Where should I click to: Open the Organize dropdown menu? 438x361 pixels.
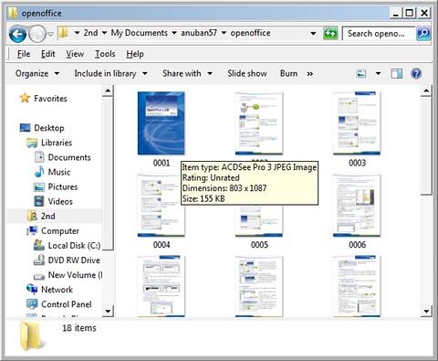coord(37,73)
